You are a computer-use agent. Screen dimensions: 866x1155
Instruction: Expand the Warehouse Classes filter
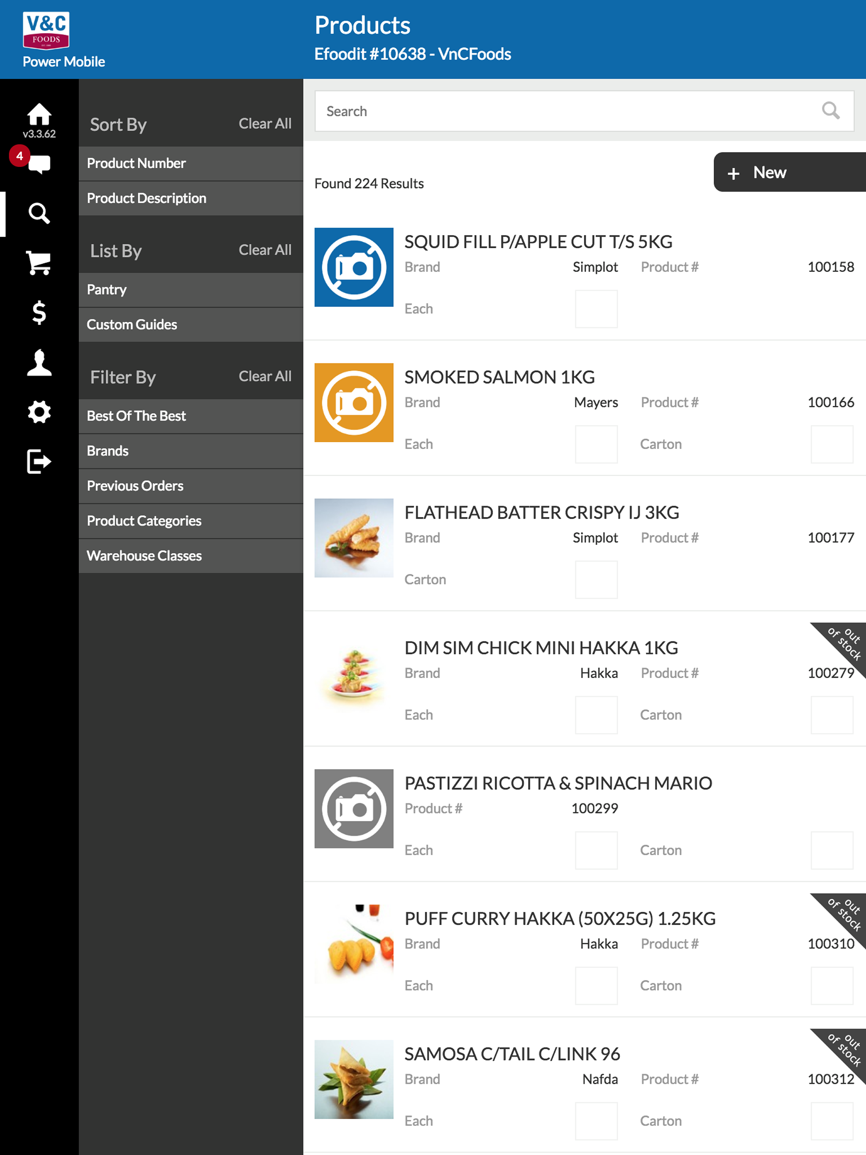coord(191,556)
